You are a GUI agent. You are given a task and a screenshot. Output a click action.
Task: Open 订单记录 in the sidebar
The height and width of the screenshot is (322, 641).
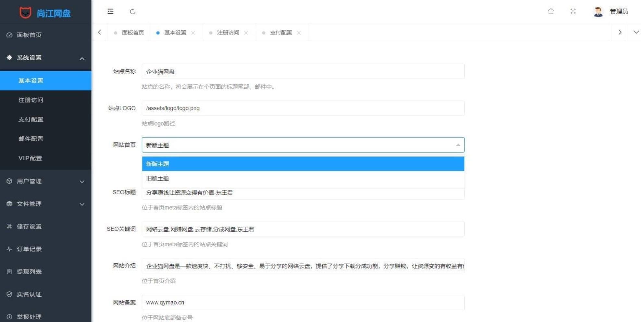(45, 249)
